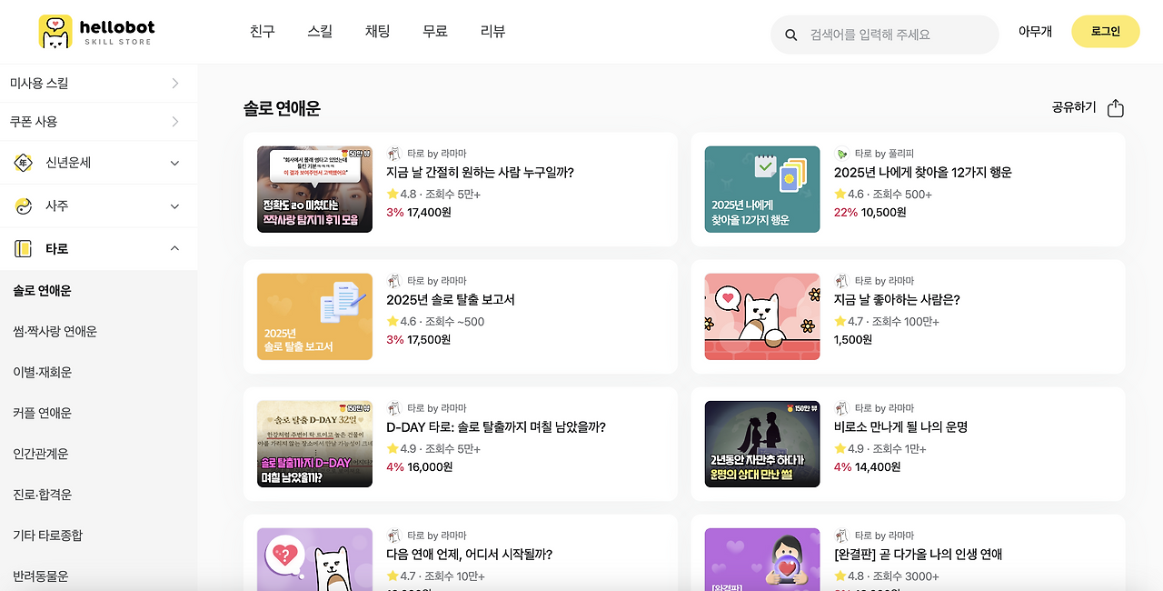Click the magnifier icon in the search bar
The height and width of the screenshot is (591, 1163).
[790, 34]
